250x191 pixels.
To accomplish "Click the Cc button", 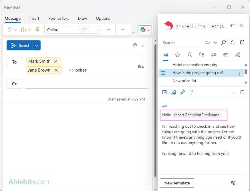I will tap(14, 84).
